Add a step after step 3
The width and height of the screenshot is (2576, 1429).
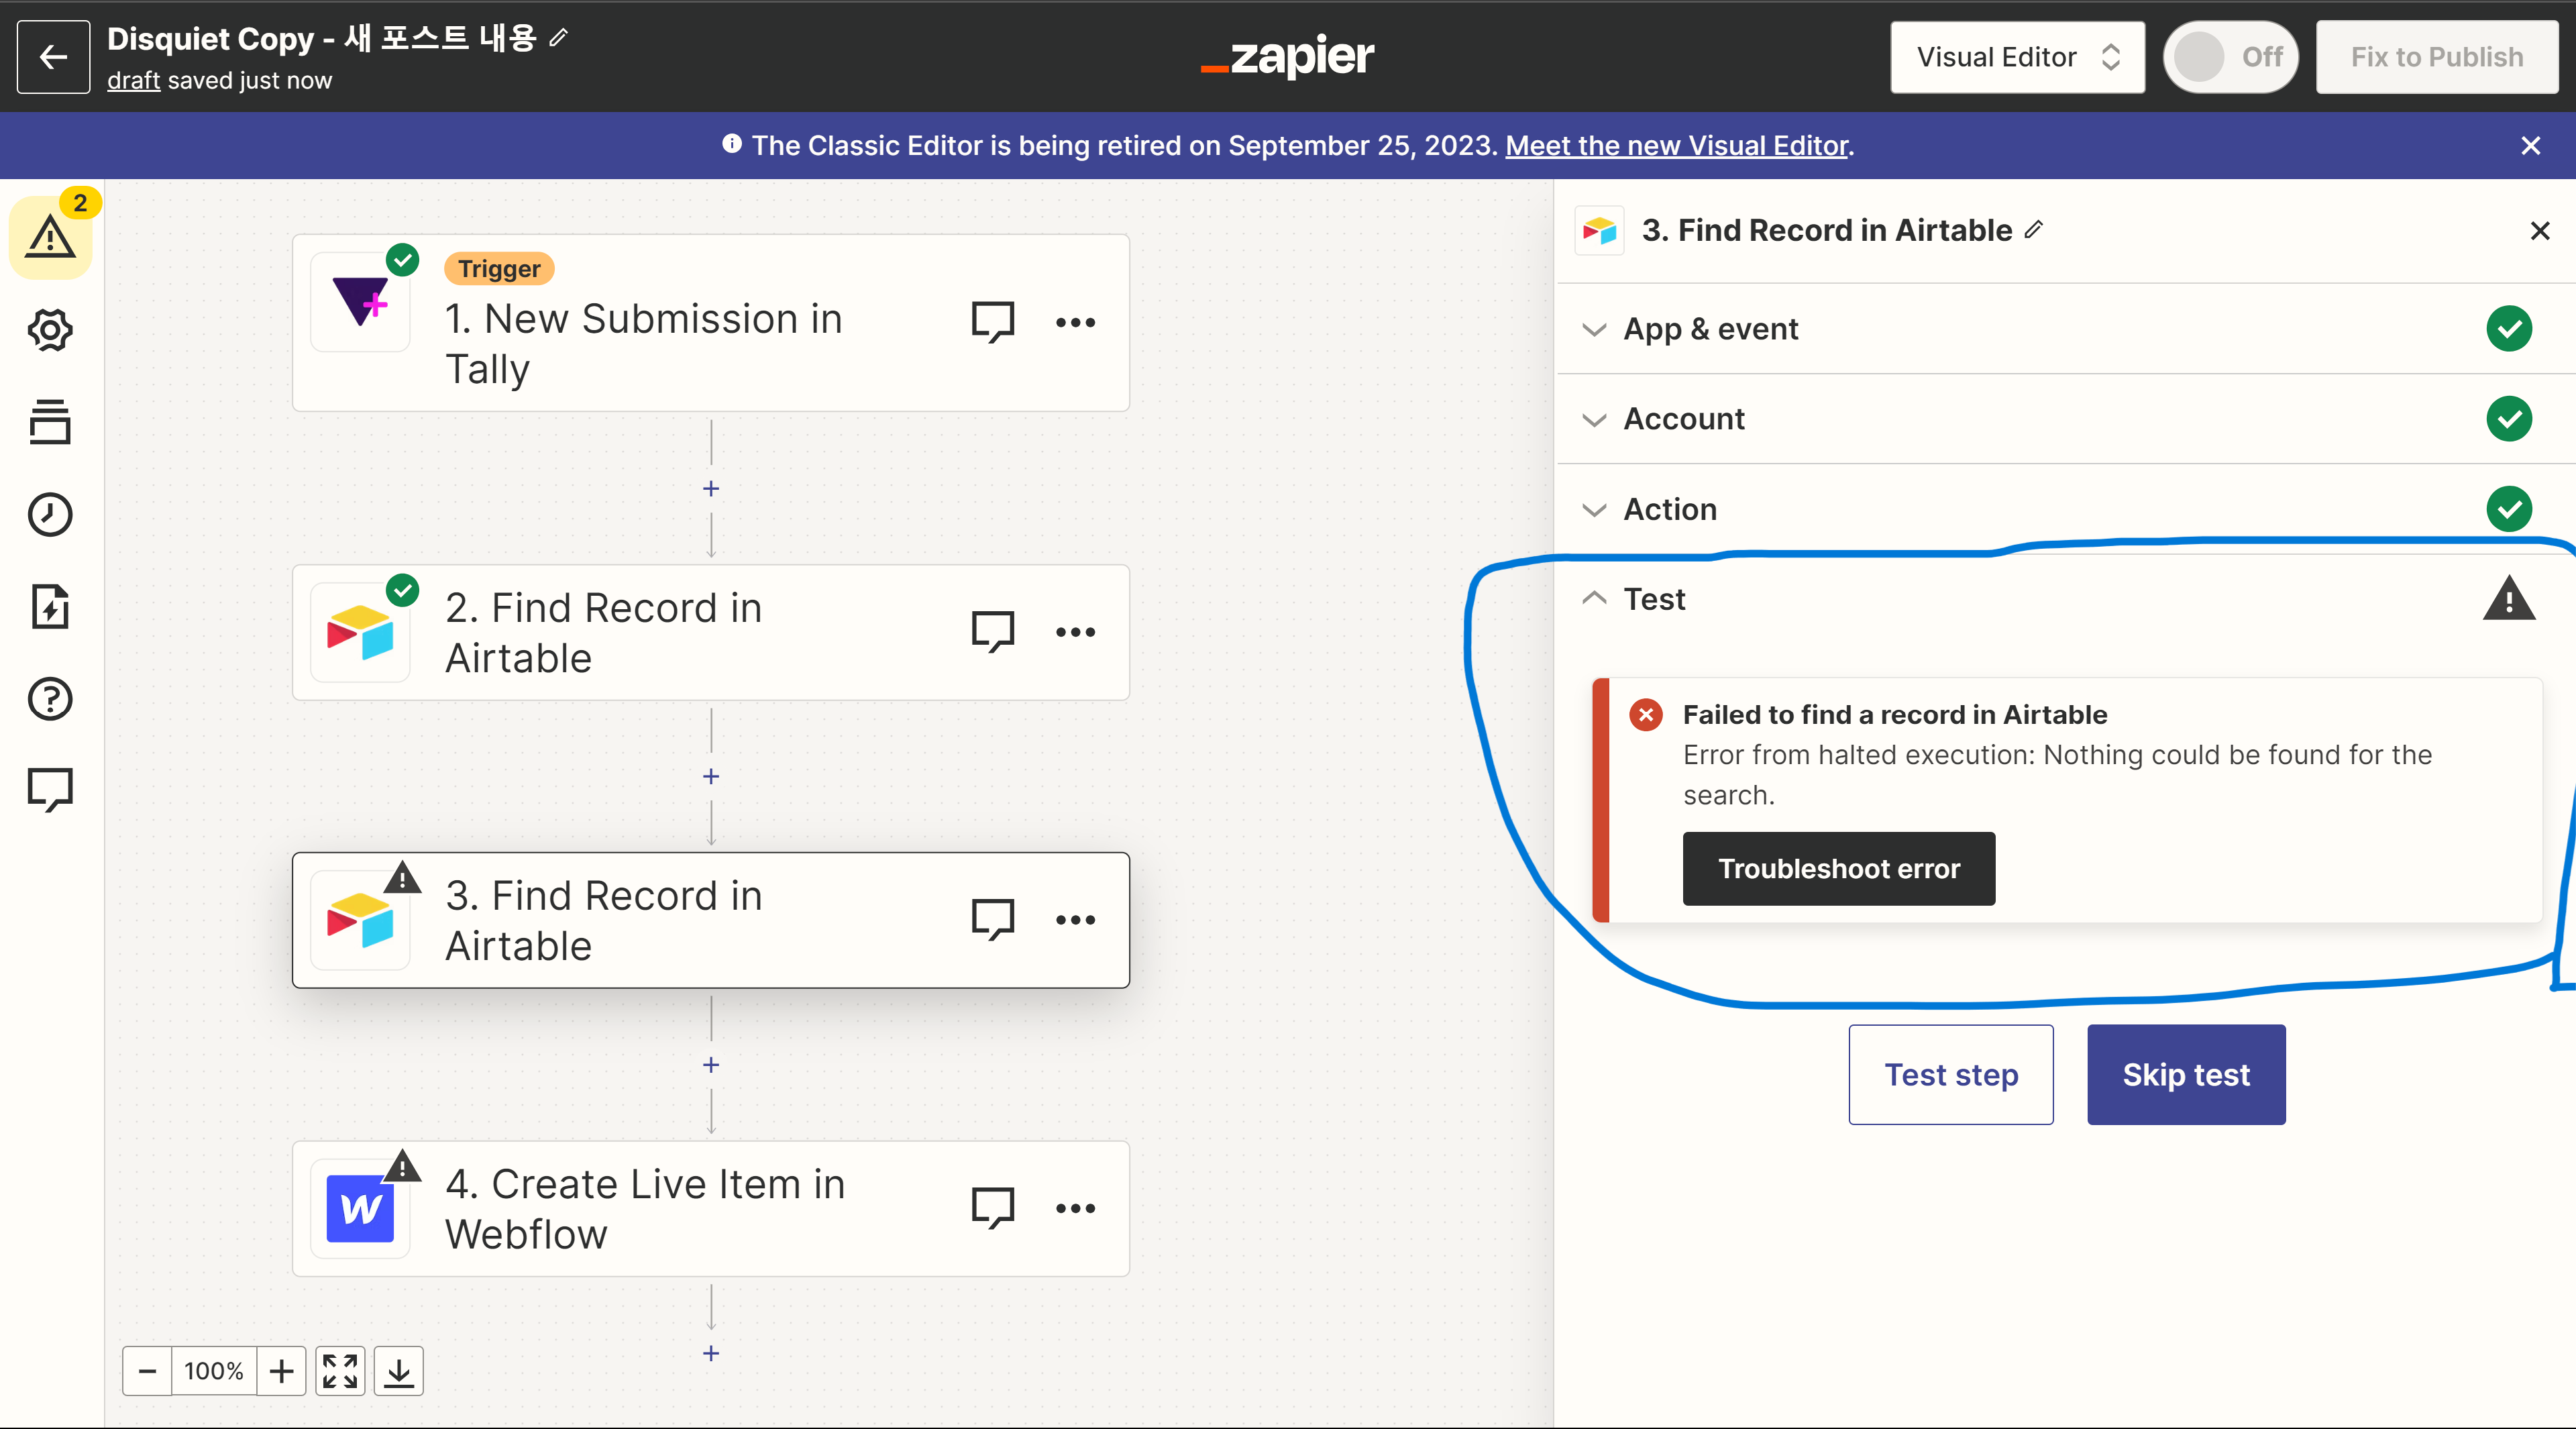(711, 1065)
